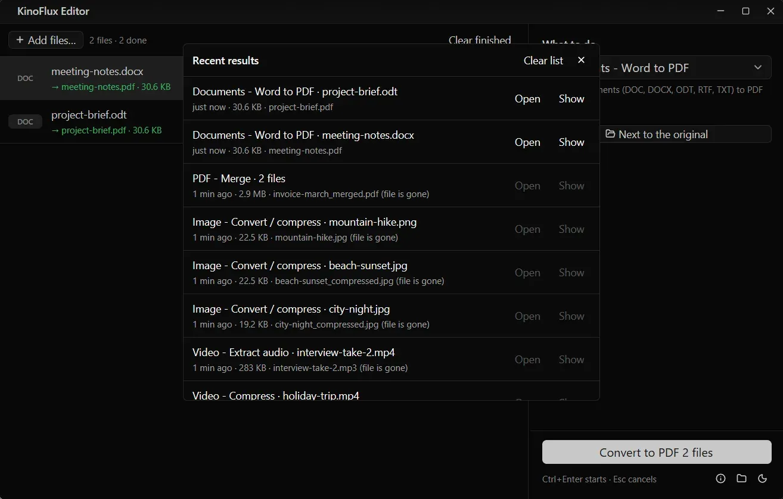This screenshot has height=499, width=783.
Task: Click Open on the interview-take-2.mp4 result
Action: tap(527, 360)
